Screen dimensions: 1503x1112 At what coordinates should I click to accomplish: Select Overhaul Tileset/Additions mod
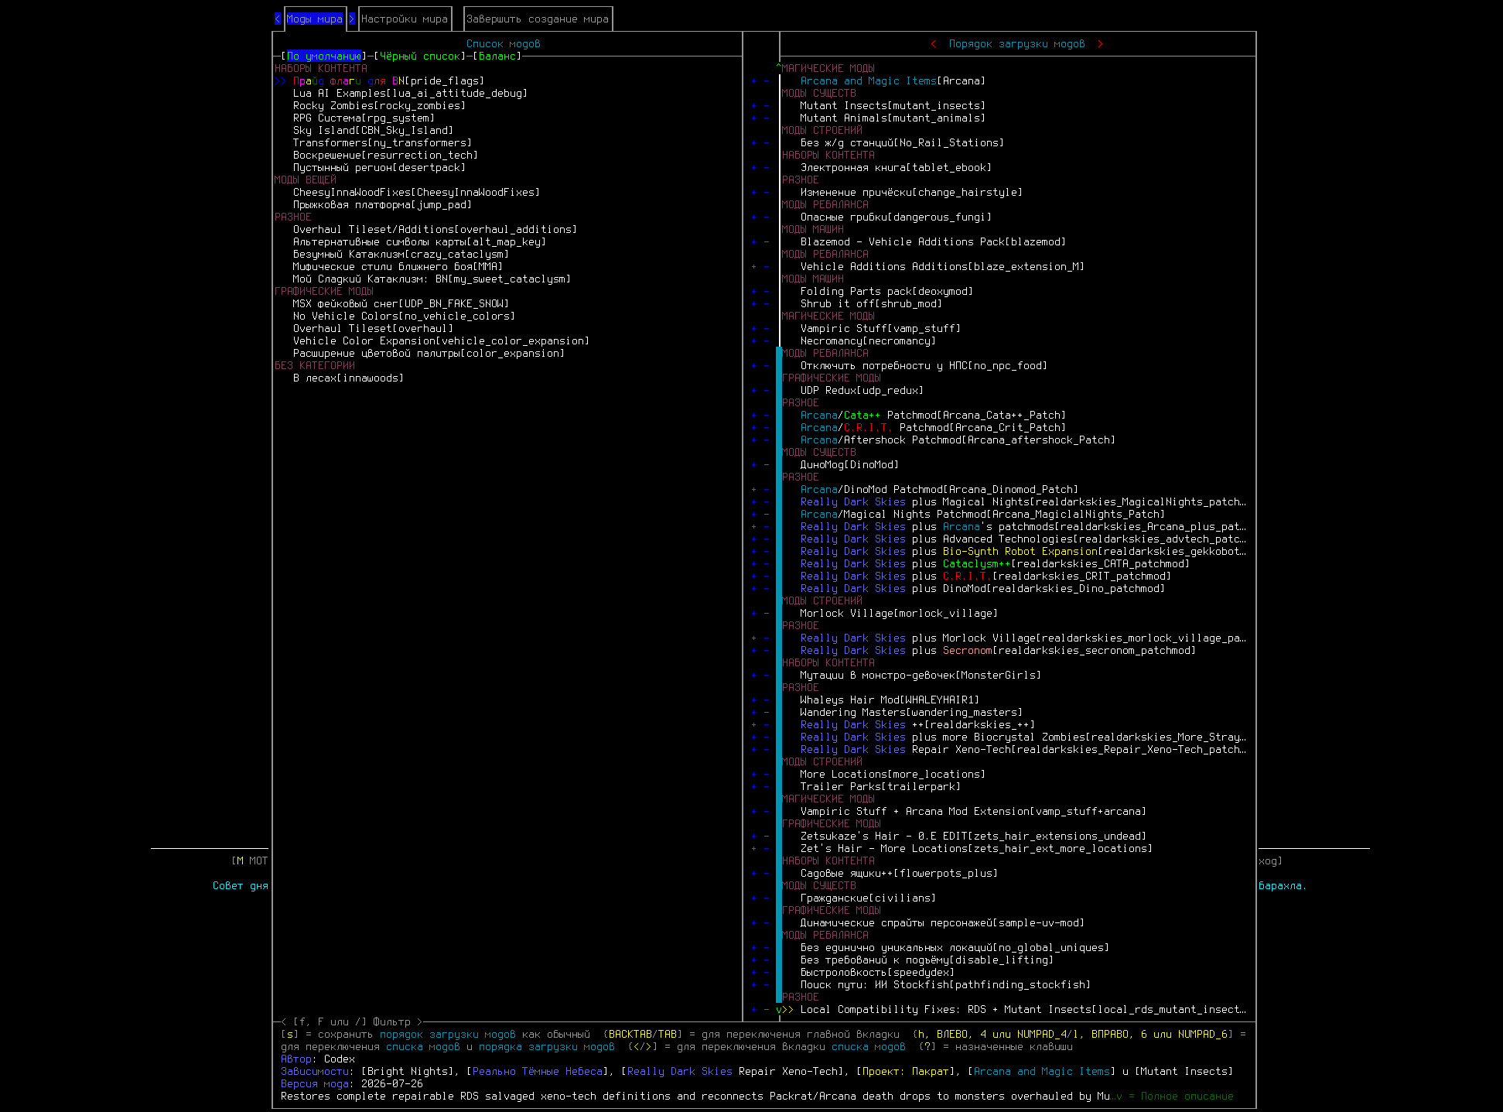coord(436,230)
